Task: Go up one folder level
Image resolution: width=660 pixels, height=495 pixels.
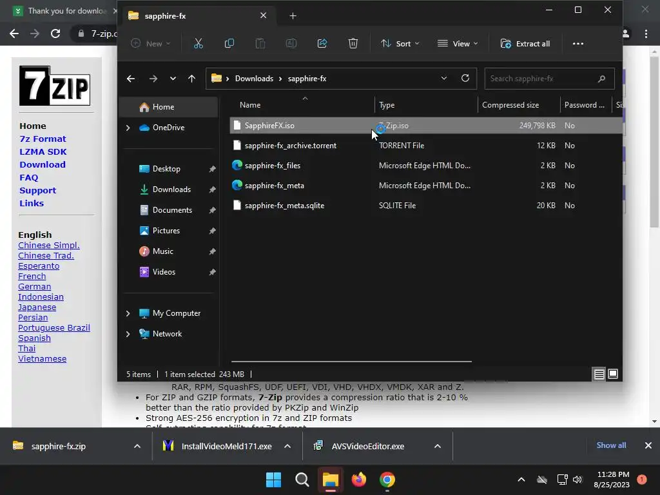Action: pos(191,79)
